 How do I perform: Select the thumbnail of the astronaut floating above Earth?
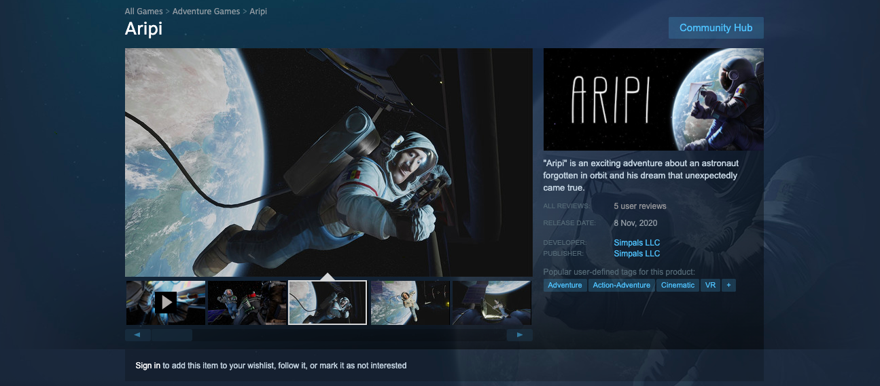pos(410,303)
